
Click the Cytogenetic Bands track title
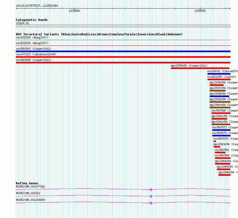32,20
